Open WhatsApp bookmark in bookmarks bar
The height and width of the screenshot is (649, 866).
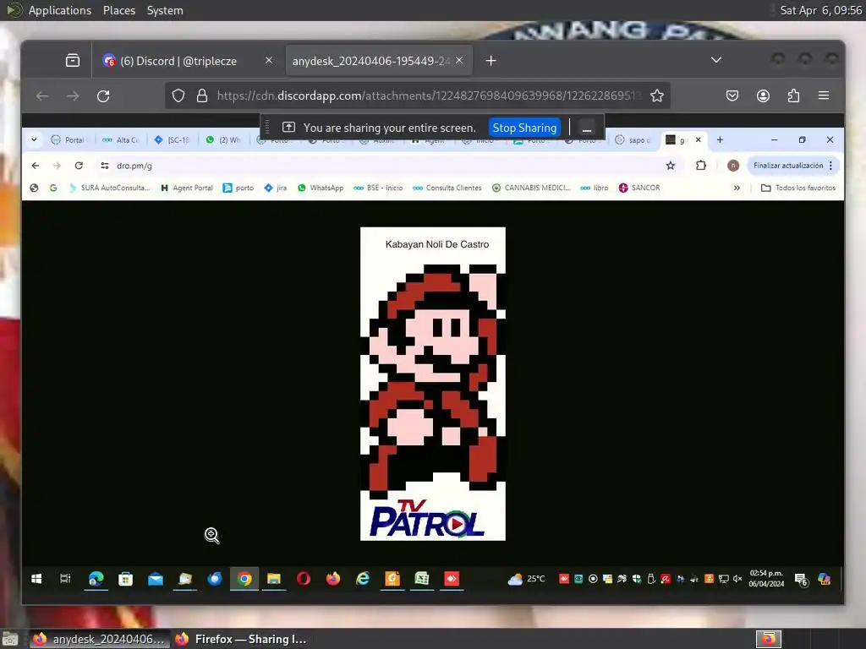point(321,188)
